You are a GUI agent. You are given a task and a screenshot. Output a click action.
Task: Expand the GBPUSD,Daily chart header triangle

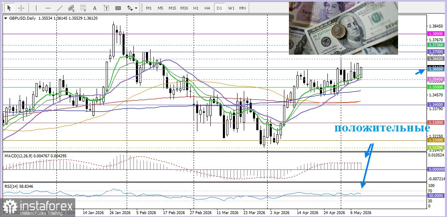click(6, 18)
